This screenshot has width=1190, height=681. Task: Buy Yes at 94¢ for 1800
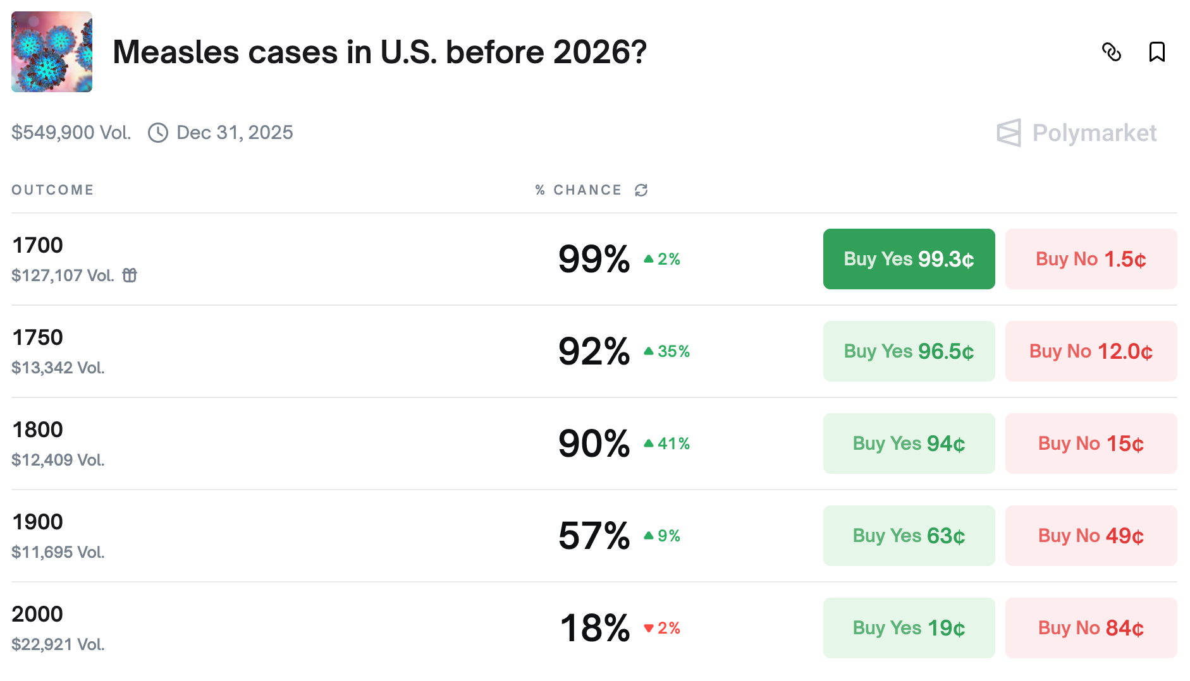(909, 443)
